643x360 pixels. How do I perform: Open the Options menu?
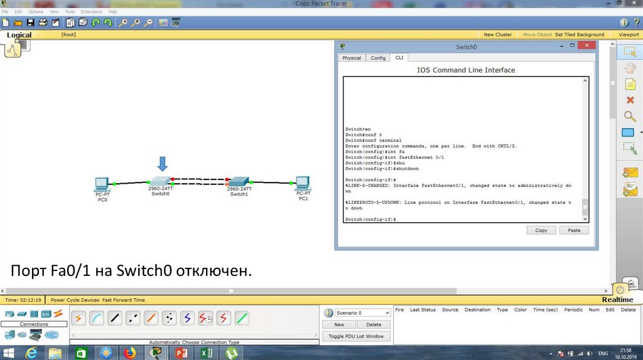tap(36, 11)
